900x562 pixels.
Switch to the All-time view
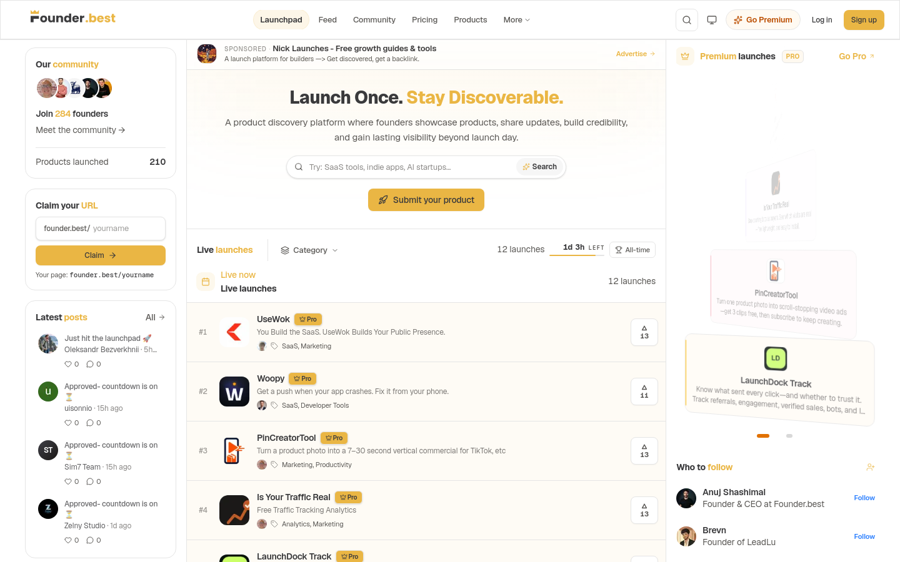click(x=632, y=250)
